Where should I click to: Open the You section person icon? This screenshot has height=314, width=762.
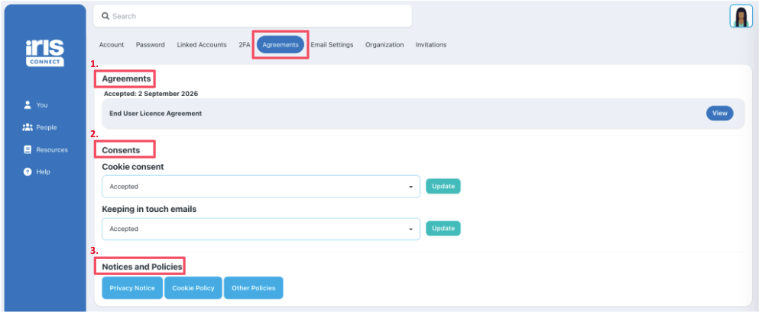click(28, 104)
